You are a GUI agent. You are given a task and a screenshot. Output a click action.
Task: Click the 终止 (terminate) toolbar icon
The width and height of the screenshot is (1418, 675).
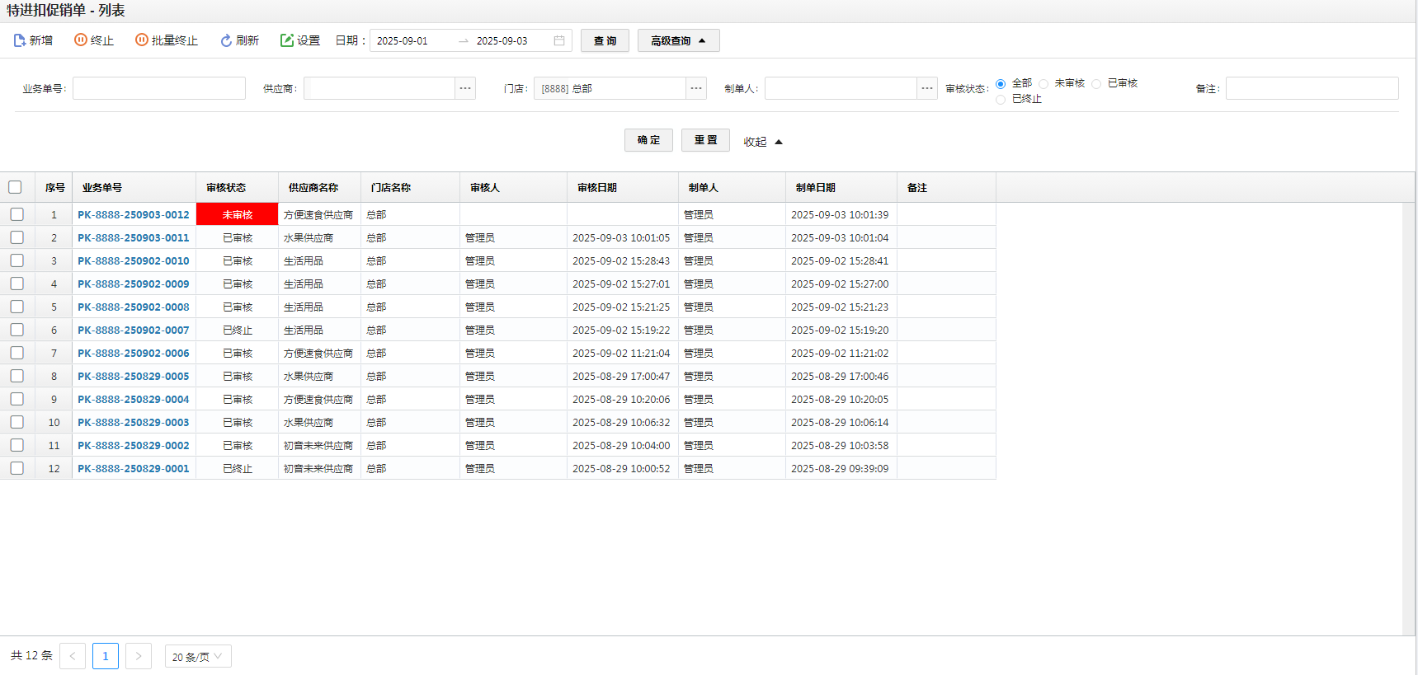[81, 40]
